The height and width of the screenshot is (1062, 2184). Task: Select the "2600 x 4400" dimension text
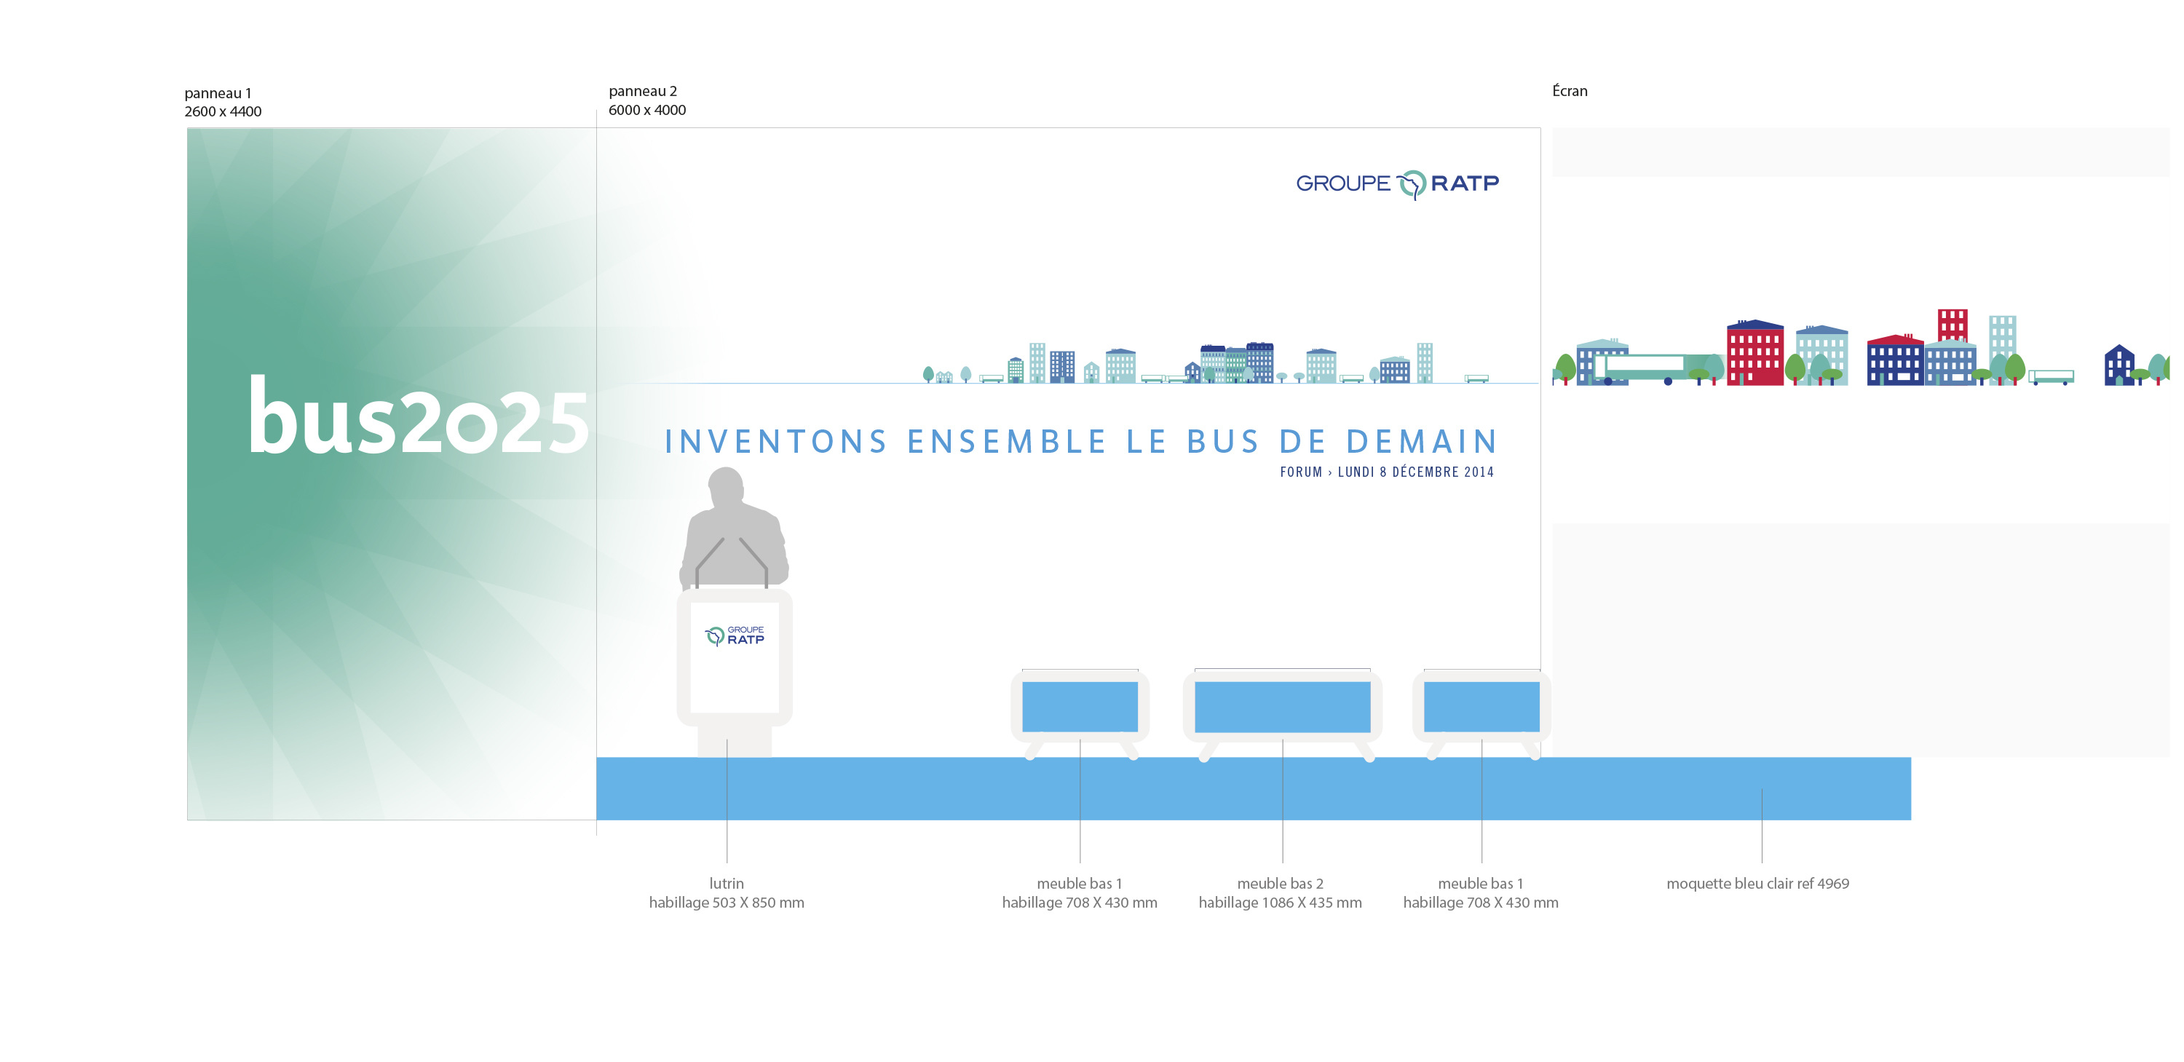[223, 111]
